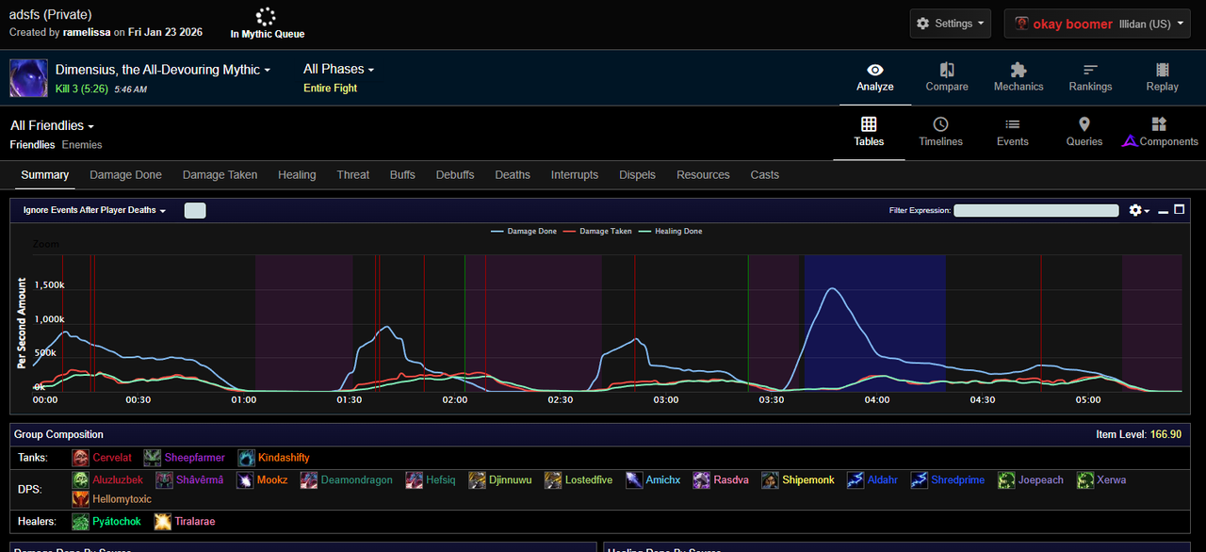The image size is (1206, 552).
Task: Switch to the Tables view
Action: (869, 132)
